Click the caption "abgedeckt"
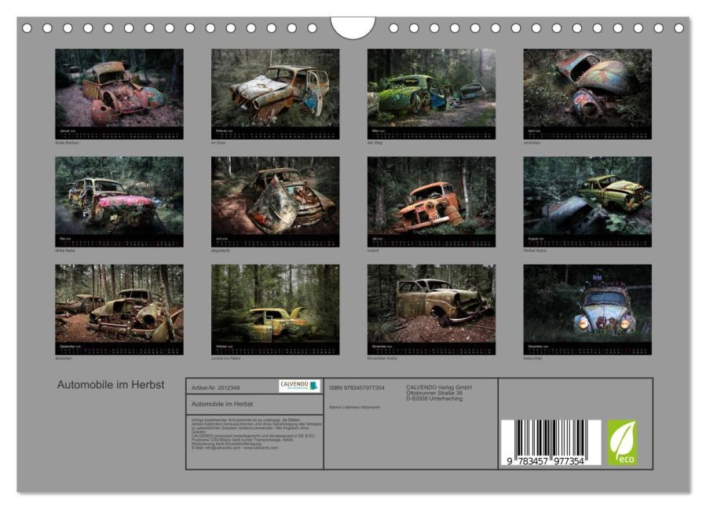Screen dimensions: 706x509 (x=221, y=251)
